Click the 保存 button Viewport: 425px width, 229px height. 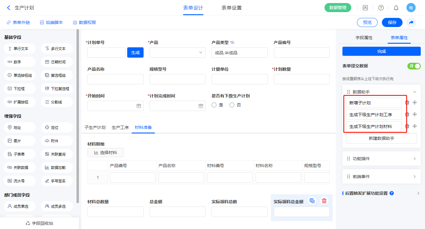(x=392, y=22)
